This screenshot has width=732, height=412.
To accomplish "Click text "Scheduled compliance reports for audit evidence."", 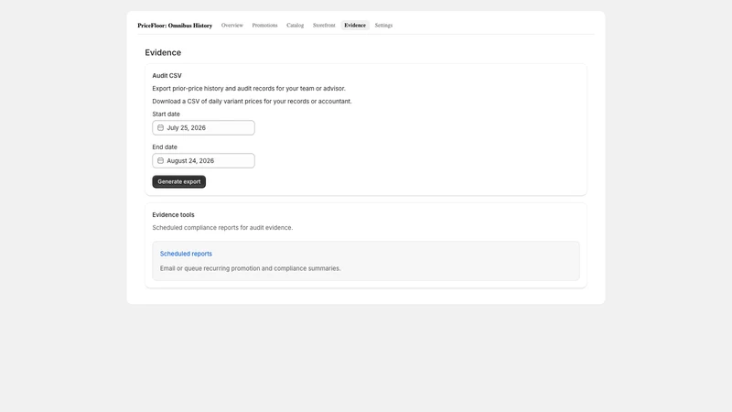I will [222, 228].
